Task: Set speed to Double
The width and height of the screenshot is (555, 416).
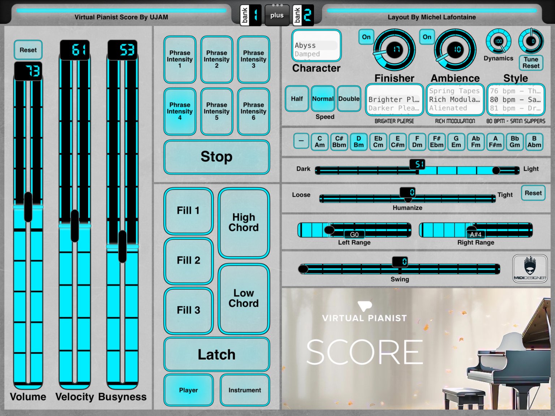Action: click(x=349, y=99)
